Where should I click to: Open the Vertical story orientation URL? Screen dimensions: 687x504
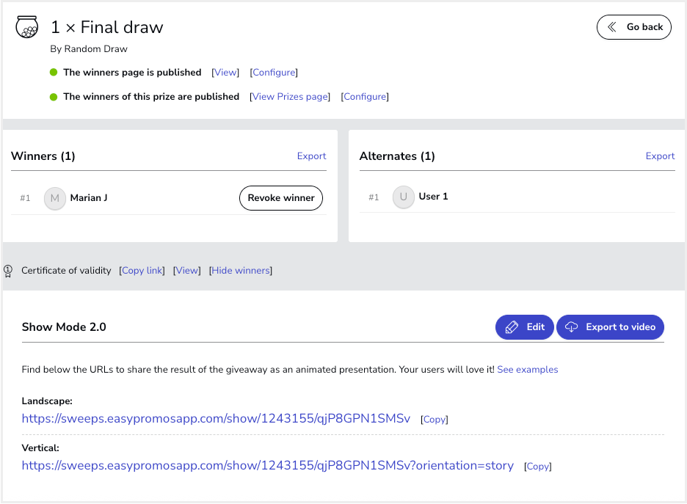point(268,465)
